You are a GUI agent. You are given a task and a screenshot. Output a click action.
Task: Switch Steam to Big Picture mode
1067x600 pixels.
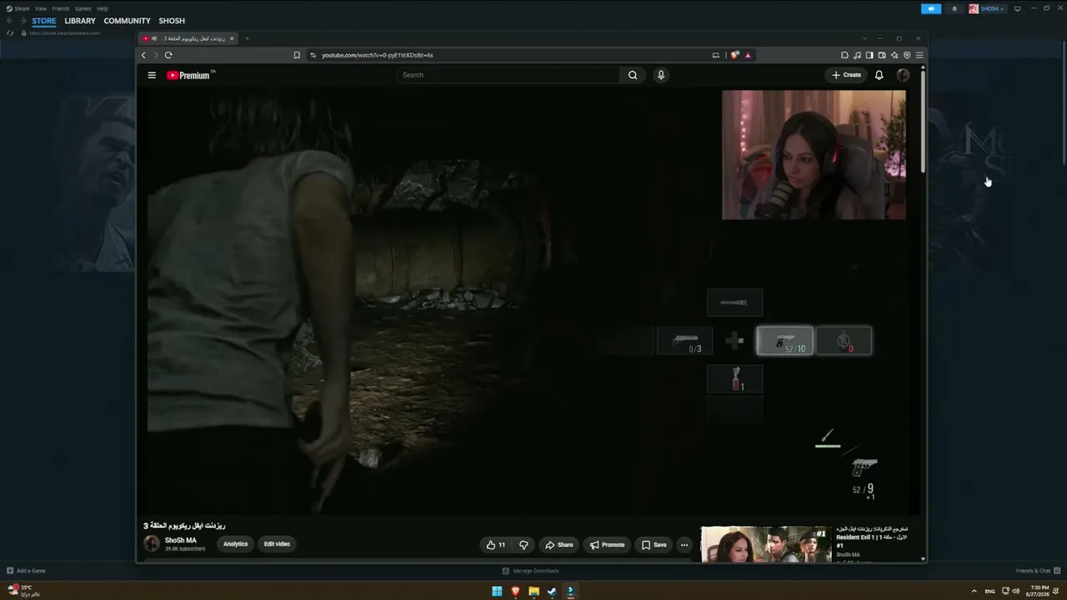(x=1017, y=8)
